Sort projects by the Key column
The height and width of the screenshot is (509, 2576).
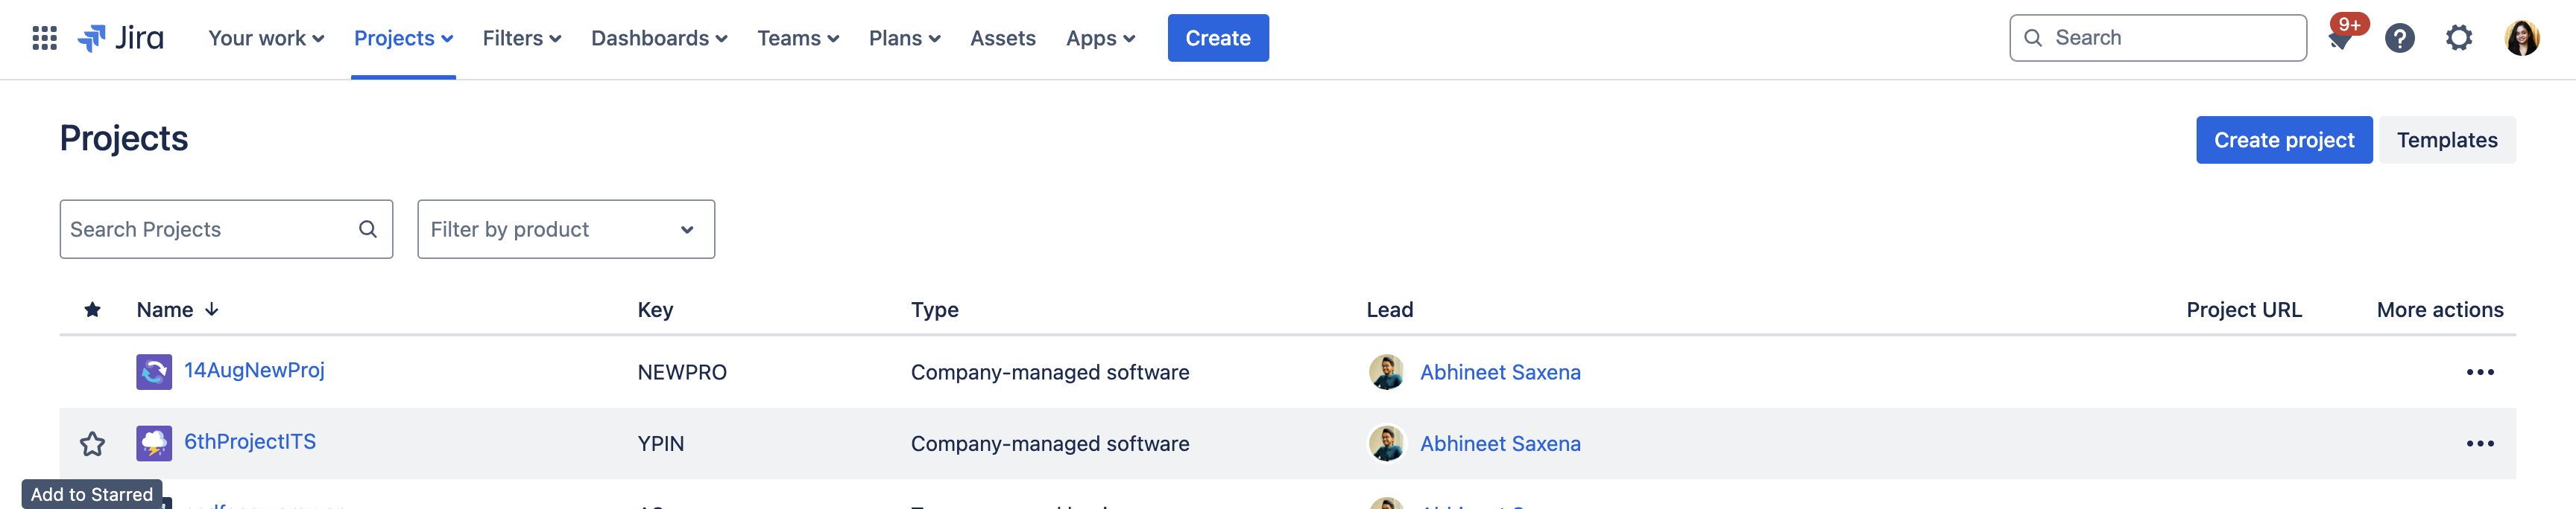655,310
